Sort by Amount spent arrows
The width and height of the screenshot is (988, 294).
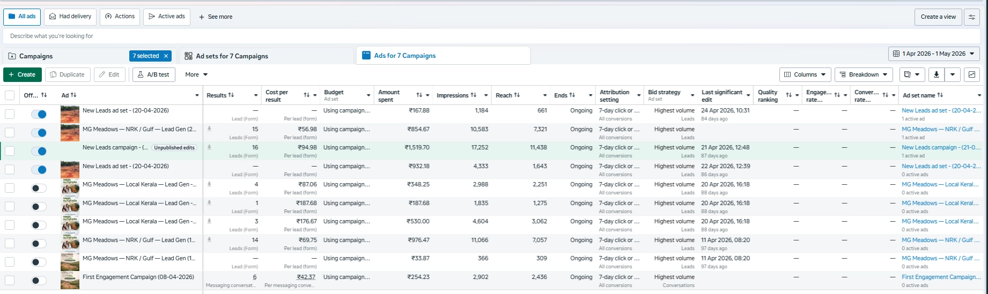tap(419, 95)
